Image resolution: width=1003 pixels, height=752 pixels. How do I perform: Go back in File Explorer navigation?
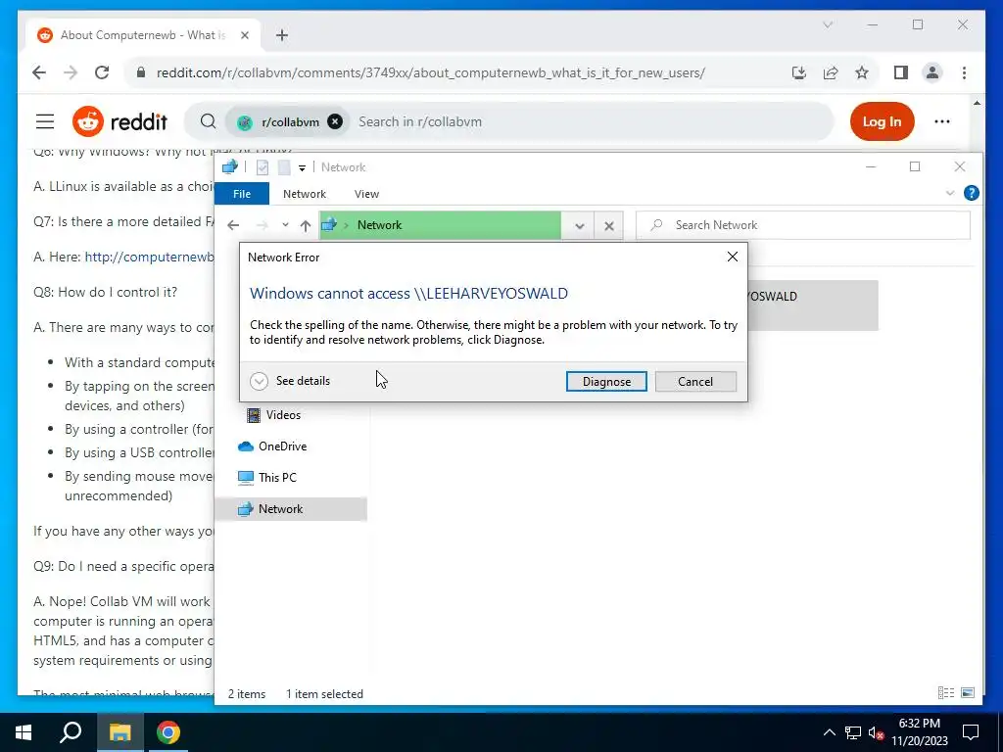(x=233, y=225)
